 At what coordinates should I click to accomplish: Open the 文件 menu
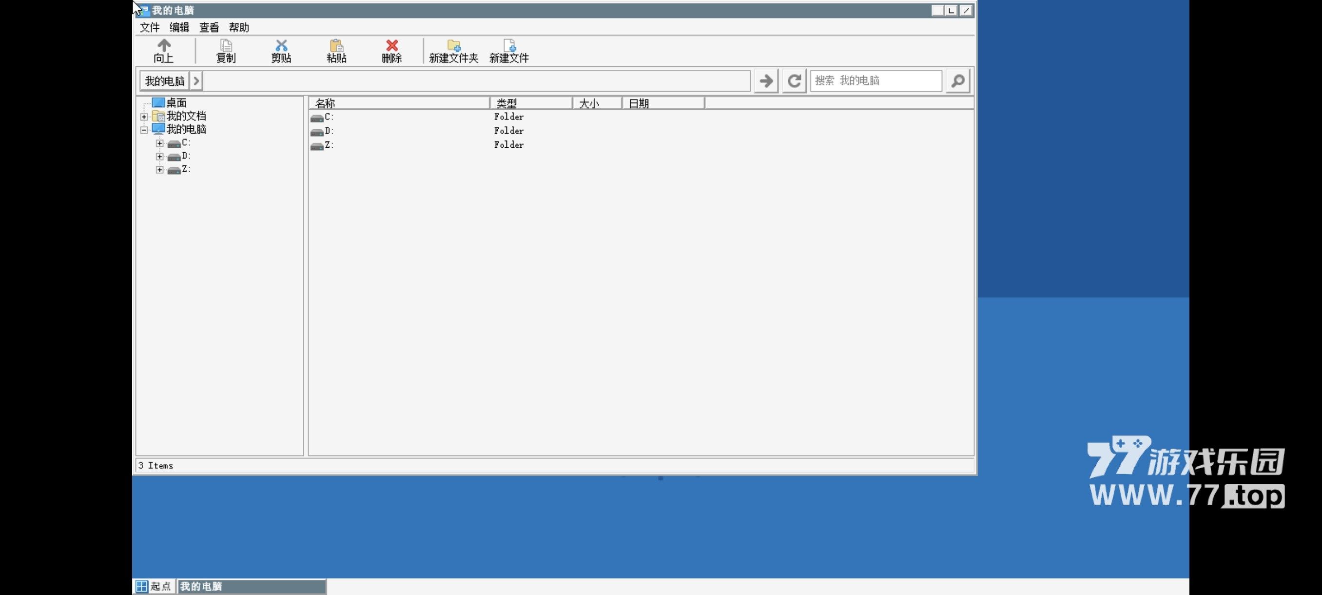(150, 27)
